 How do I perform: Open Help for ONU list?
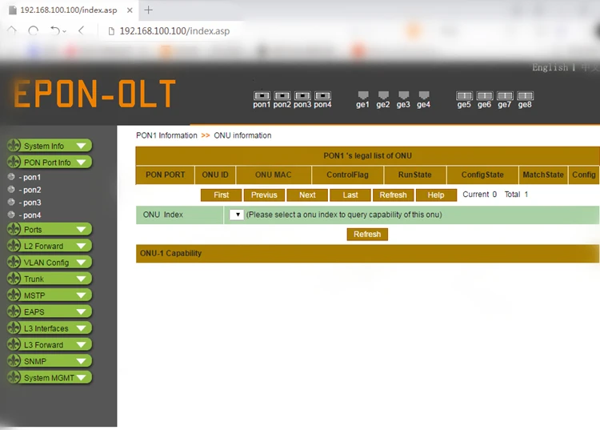[x=436, y=195]
